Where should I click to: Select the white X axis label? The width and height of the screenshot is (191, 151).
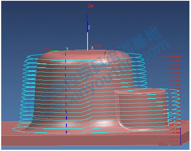pos(92,48)
